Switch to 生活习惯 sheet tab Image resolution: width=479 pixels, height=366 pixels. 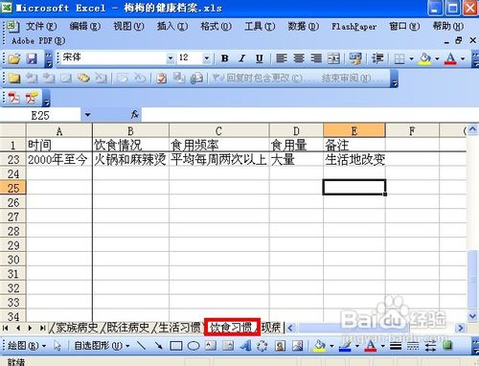coord(179,328)
